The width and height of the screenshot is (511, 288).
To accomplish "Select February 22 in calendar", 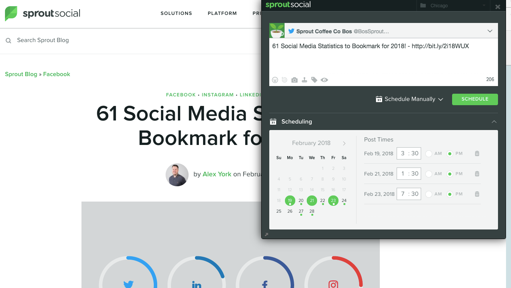I will [323, 201].
